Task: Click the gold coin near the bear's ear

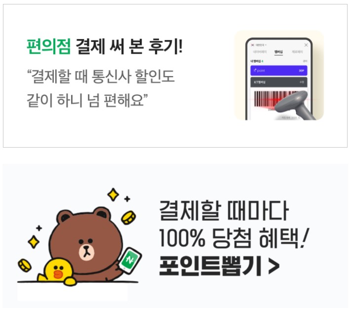Action: click(x=128, y=217)
